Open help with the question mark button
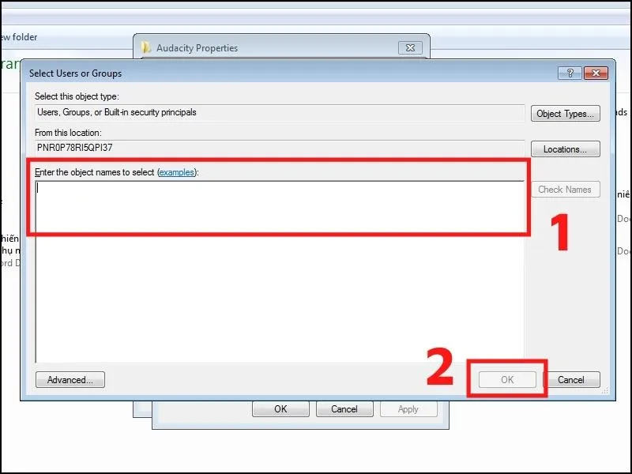 point(570,73)
